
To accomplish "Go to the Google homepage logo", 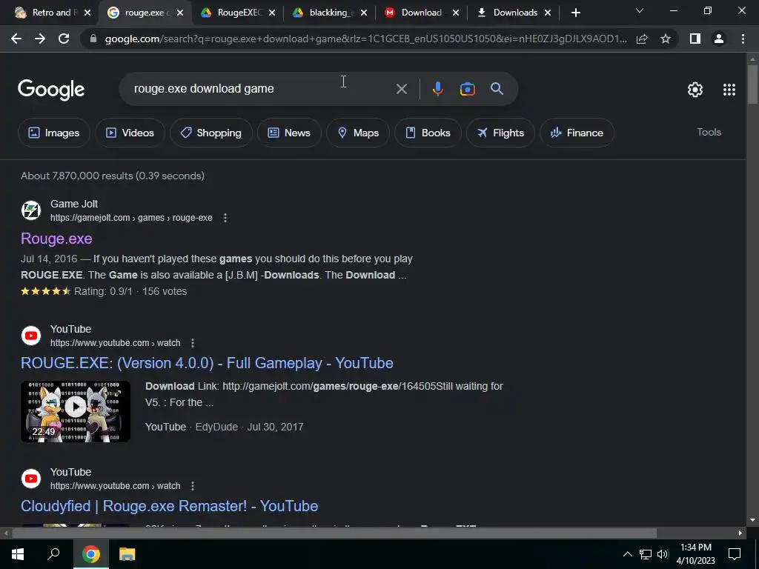I will (51, 90).
